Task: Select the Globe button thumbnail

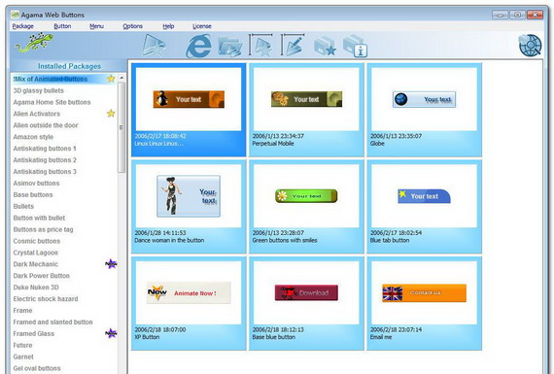Action: coord(424,110)
